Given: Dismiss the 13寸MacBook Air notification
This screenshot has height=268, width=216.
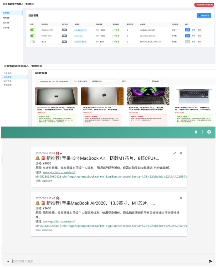Looking at the screenshot, I should 181,153.
